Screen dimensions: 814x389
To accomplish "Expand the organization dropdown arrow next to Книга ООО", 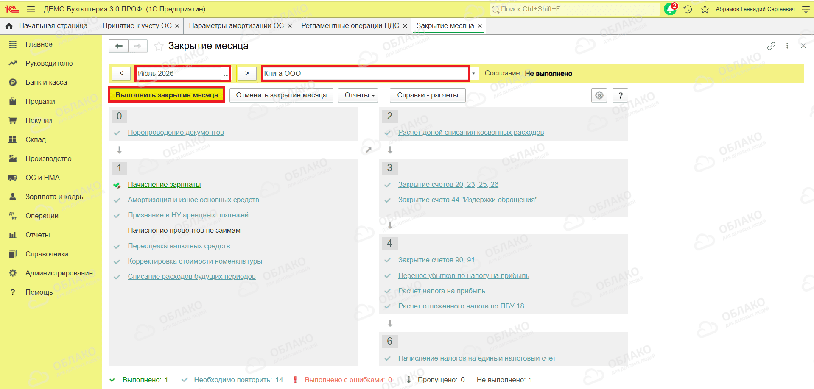I will coord(474,73).
